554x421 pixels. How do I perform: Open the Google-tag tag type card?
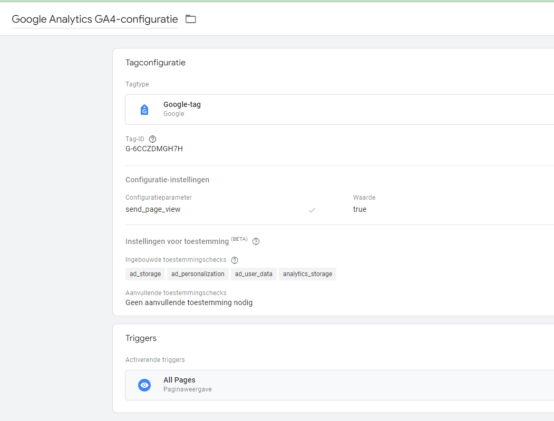click(x=339, y=110)
